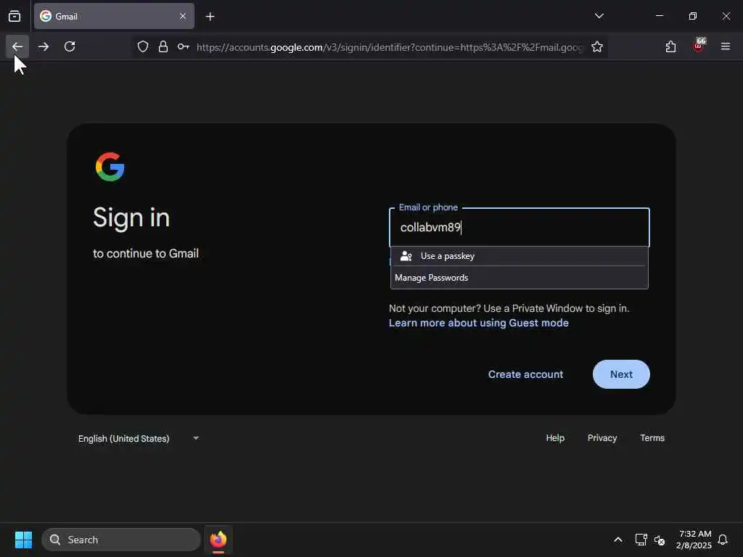This screenshot has height=557, width=743.
Task: Open the Privacy link
Action: (602, 438)
